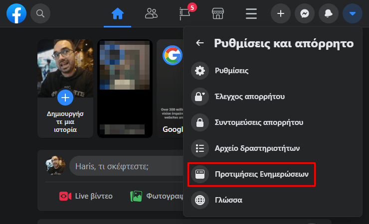The image size is (369, 224).
Task: Click the news feed preferences icon
Action: tap(200, 174)
